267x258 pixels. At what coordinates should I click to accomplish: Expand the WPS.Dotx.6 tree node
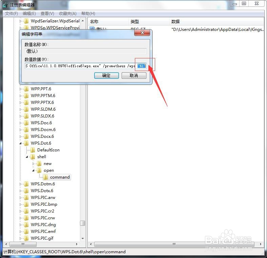(x=20, y=191)
